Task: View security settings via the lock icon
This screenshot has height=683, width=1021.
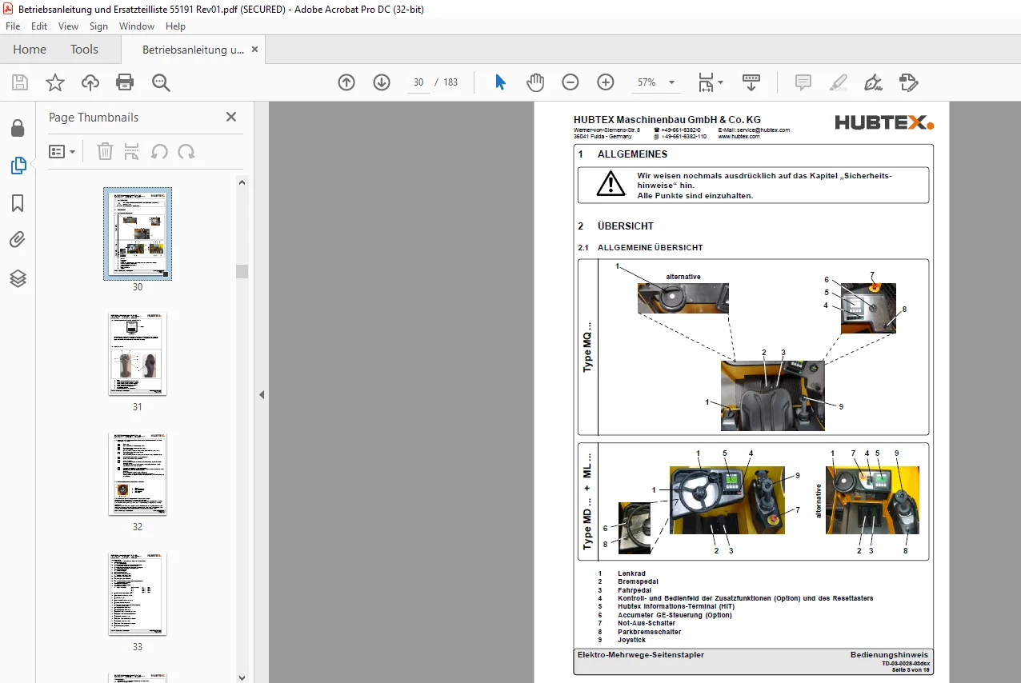Action: (18, 128)
